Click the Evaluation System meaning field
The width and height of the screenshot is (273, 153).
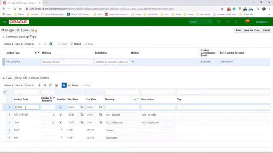click(x=67, y=62)
